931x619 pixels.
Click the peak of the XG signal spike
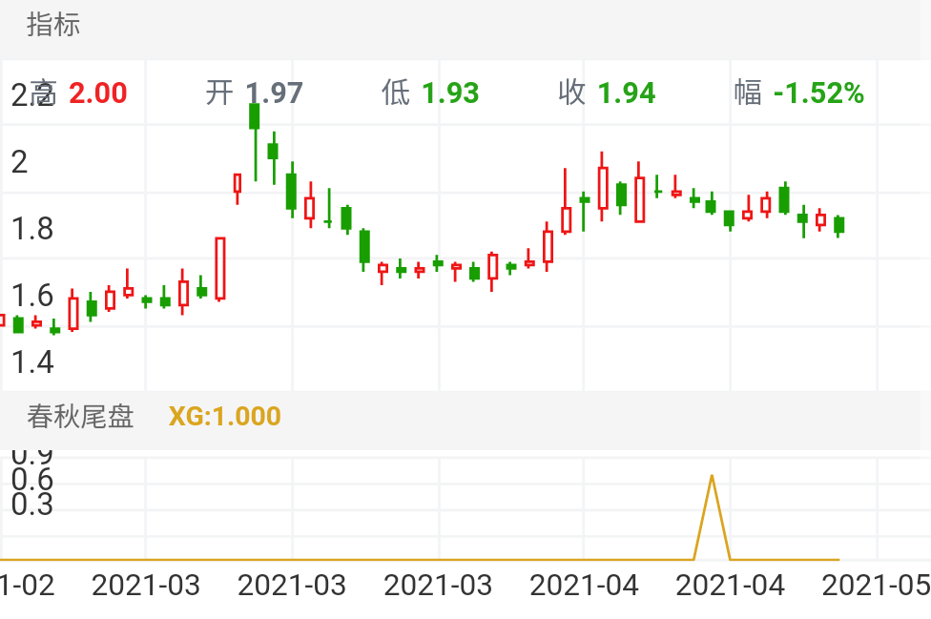click(x=712, y=476)
